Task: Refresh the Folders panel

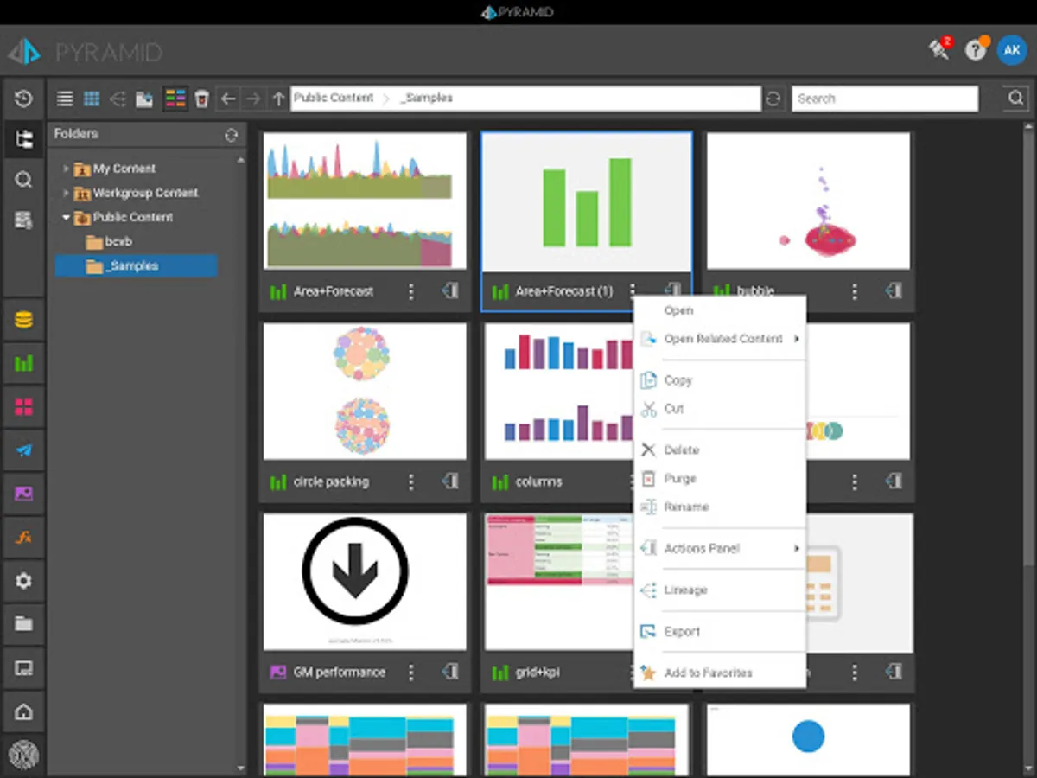Action: tap(231, 135)
